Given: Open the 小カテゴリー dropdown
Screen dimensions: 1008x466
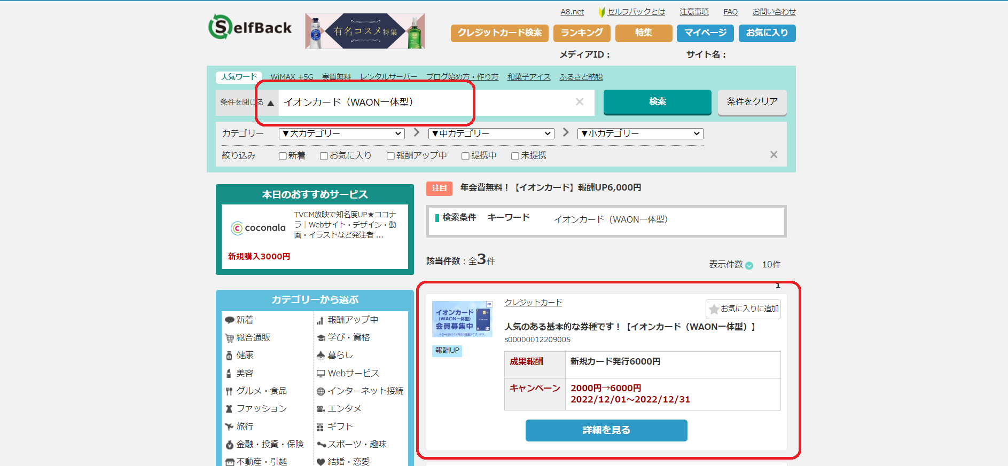Looking at the screenshot, I should coord(640,133).
